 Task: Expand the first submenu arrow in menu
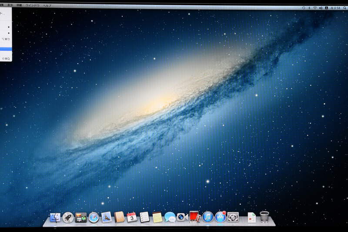(9, 27)
